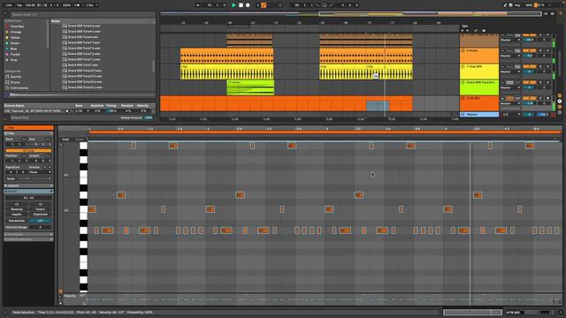Screen dimensions: 566x318
Task: Click the Key button in the top-right toolbar
Action: (x=517, y=5)
